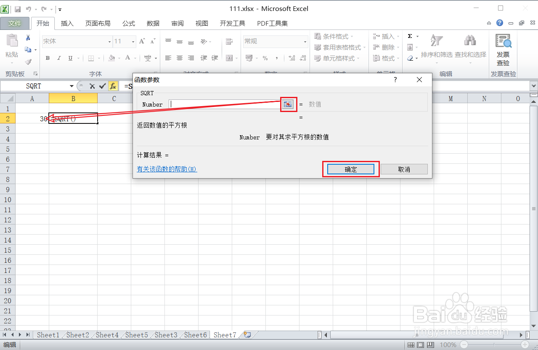Click the AutoSum sigma icon

pos(410,36)
